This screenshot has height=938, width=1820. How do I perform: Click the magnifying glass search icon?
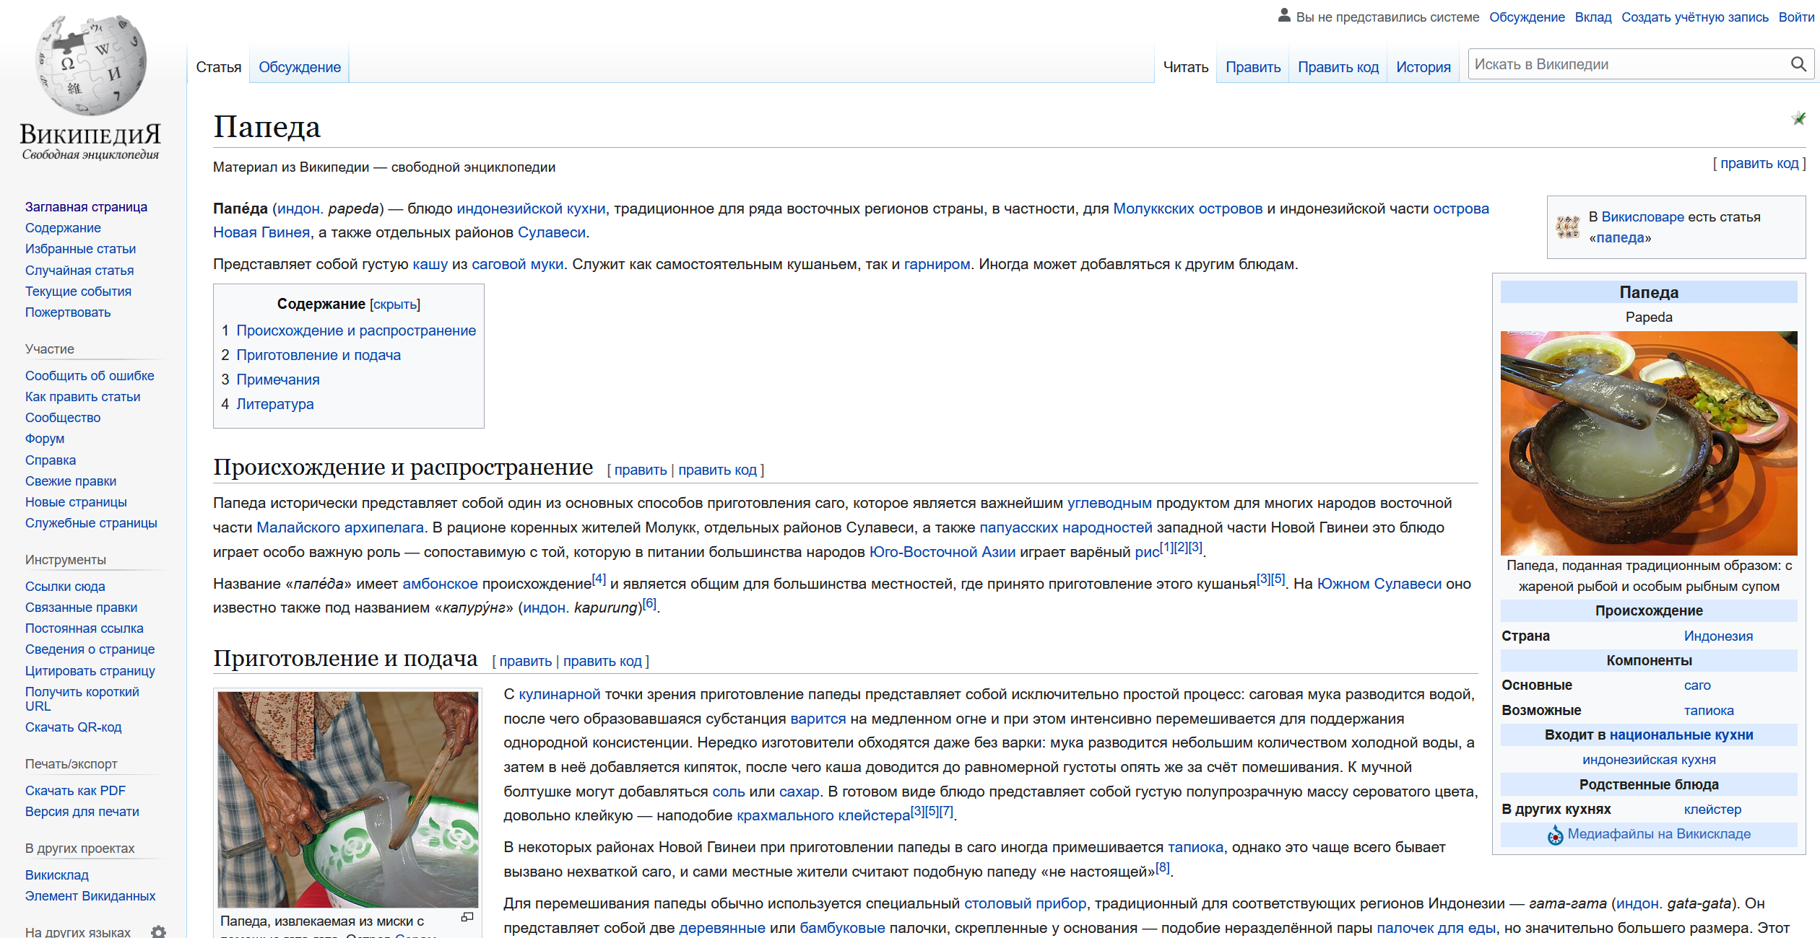pyautogui.click(x=1798, y=65)
